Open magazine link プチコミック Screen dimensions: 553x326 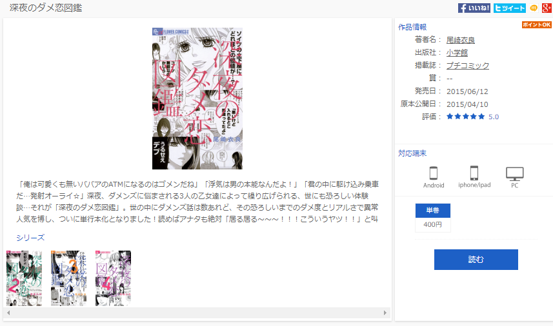[468, 66]
